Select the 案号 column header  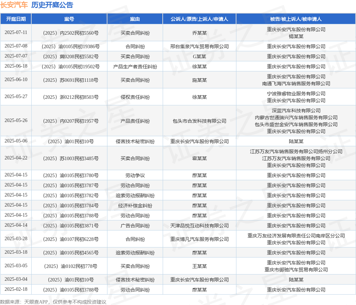pyautogui.click(x=69, y=19)
